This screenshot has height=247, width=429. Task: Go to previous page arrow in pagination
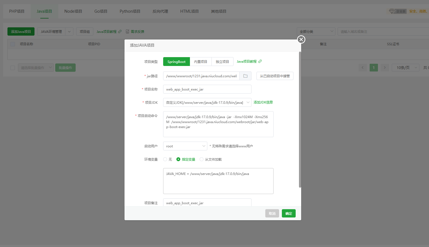pos(362,68)
